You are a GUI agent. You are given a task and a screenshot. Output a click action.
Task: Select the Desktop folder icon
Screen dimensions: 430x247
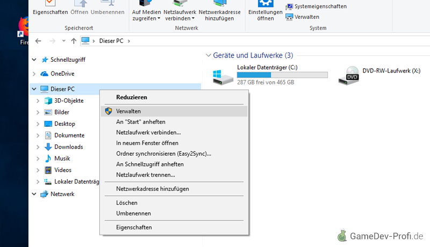point(48,124)
